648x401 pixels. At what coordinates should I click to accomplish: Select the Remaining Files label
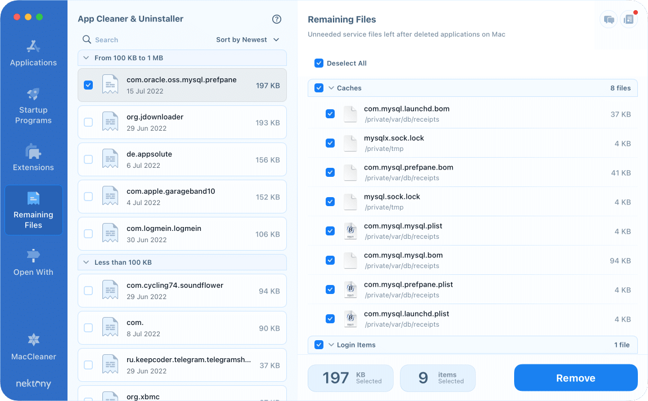pyautogui.click(x=33, y=220)
